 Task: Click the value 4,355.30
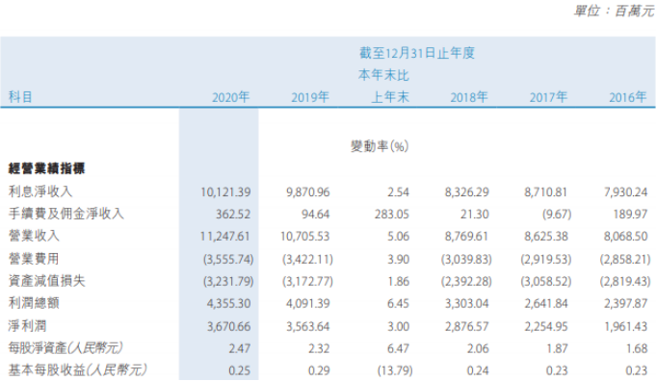click(228, 303)
